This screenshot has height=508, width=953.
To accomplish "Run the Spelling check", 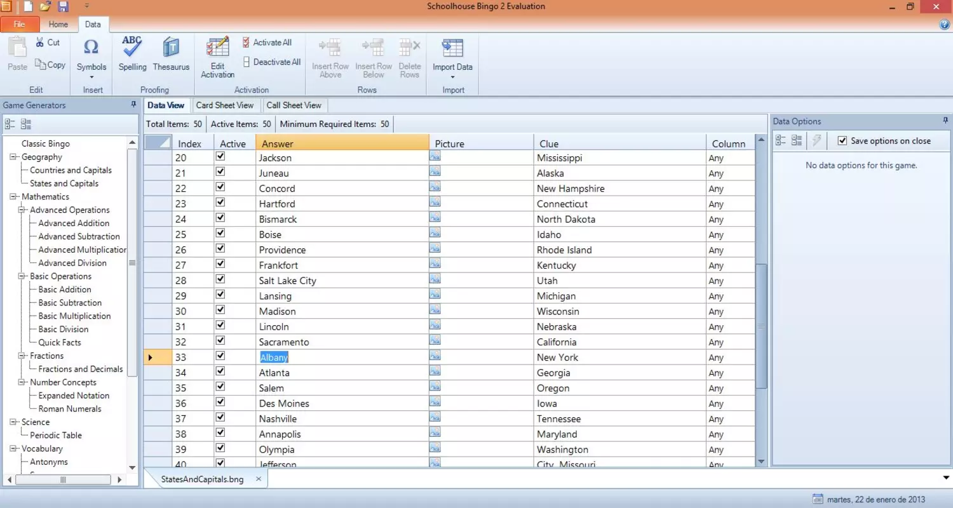I will coord(132,54).
